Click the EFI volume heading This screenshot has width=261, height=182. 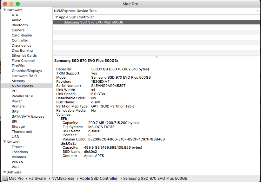[x=64, y=119]
